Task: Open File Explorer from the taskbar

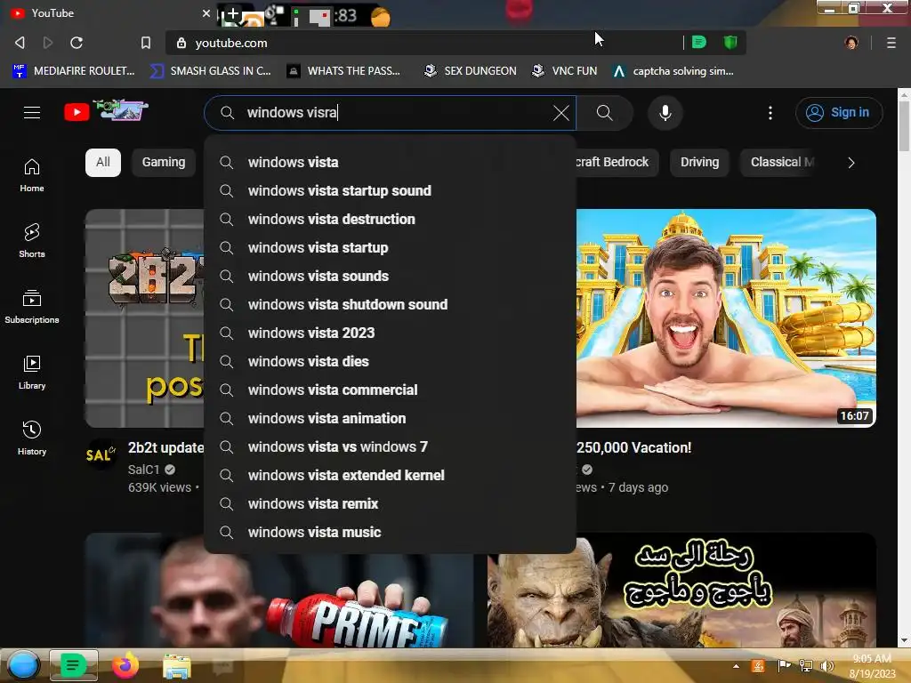Action: tap(177, 666)
